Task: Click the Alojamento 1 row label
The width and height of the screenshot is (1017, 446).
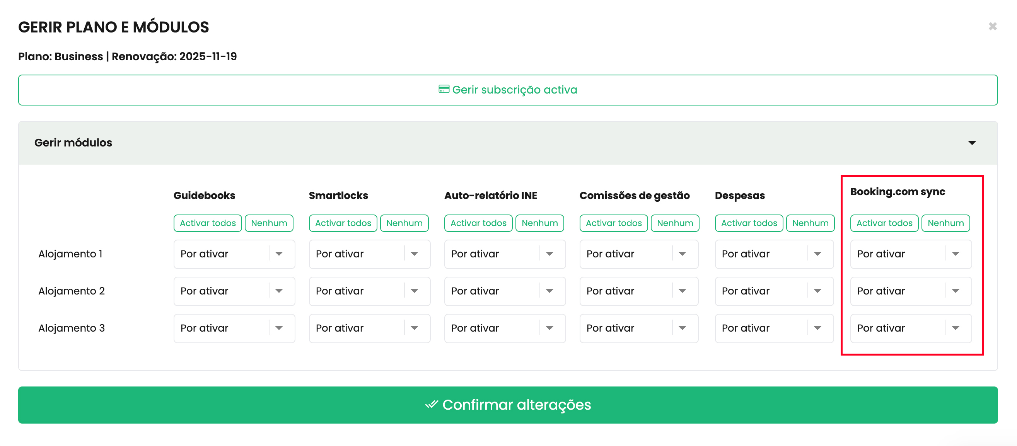Action: 70,254
